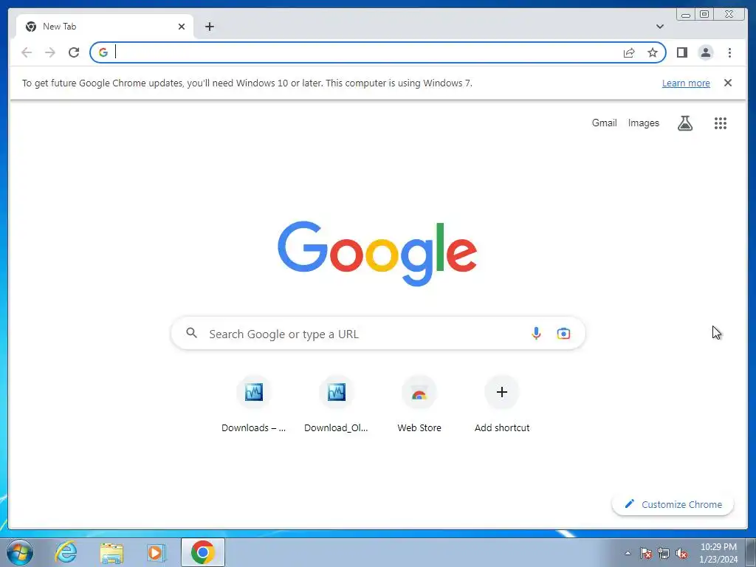Minimize the Chrome window

point(686,15)
